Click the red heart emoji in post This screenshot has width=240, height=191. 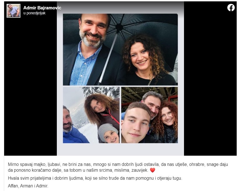153,170
